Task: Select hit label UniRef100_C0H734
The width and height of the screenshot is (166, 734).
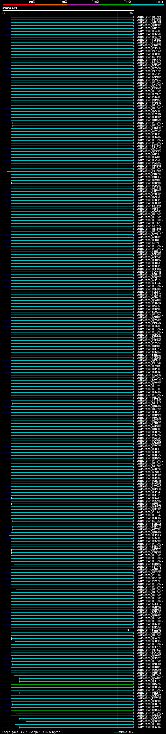Action: 149,303
